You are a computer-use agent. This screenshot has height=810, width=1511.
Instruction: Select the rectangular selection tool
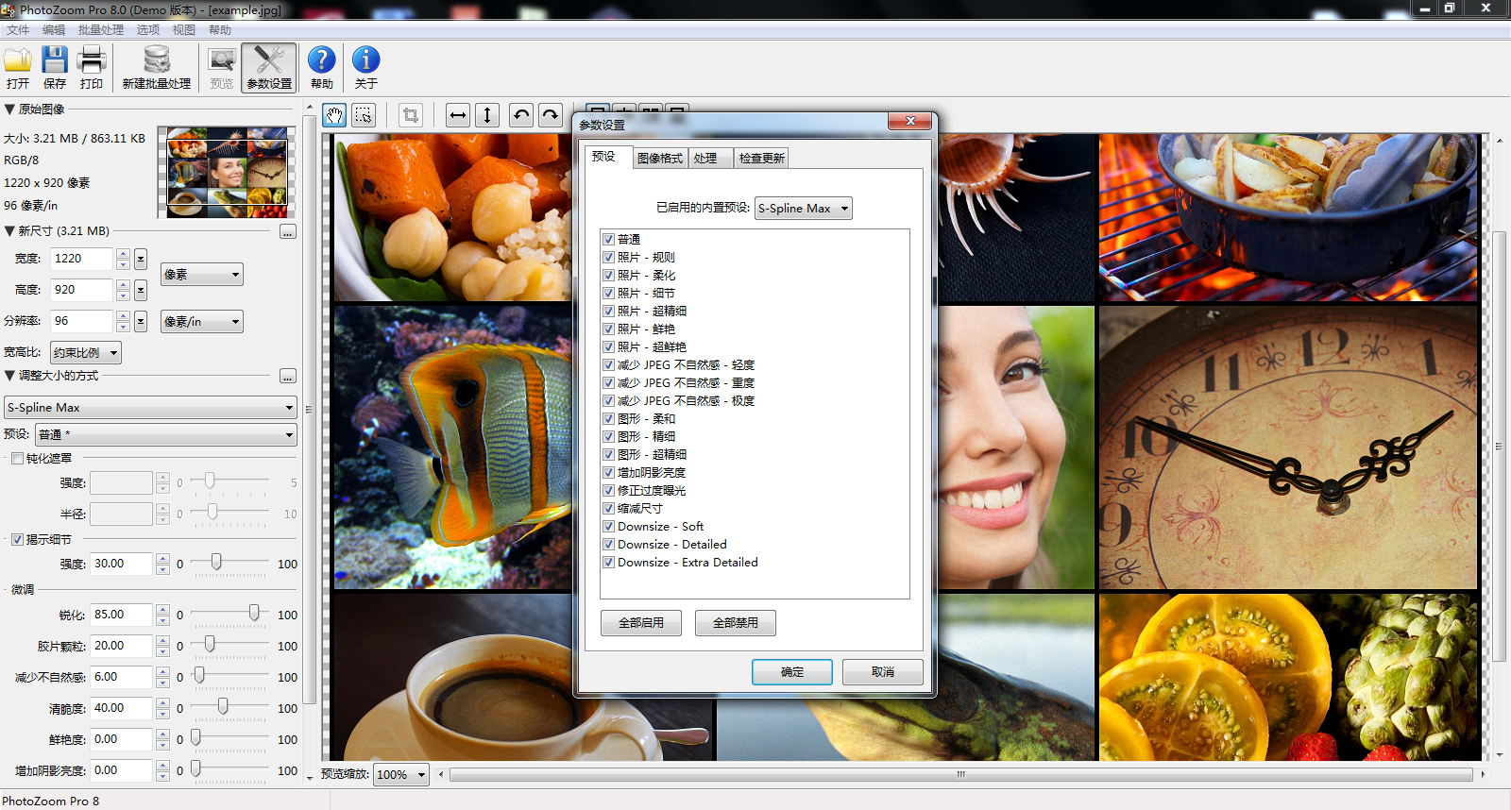(364, 115)
